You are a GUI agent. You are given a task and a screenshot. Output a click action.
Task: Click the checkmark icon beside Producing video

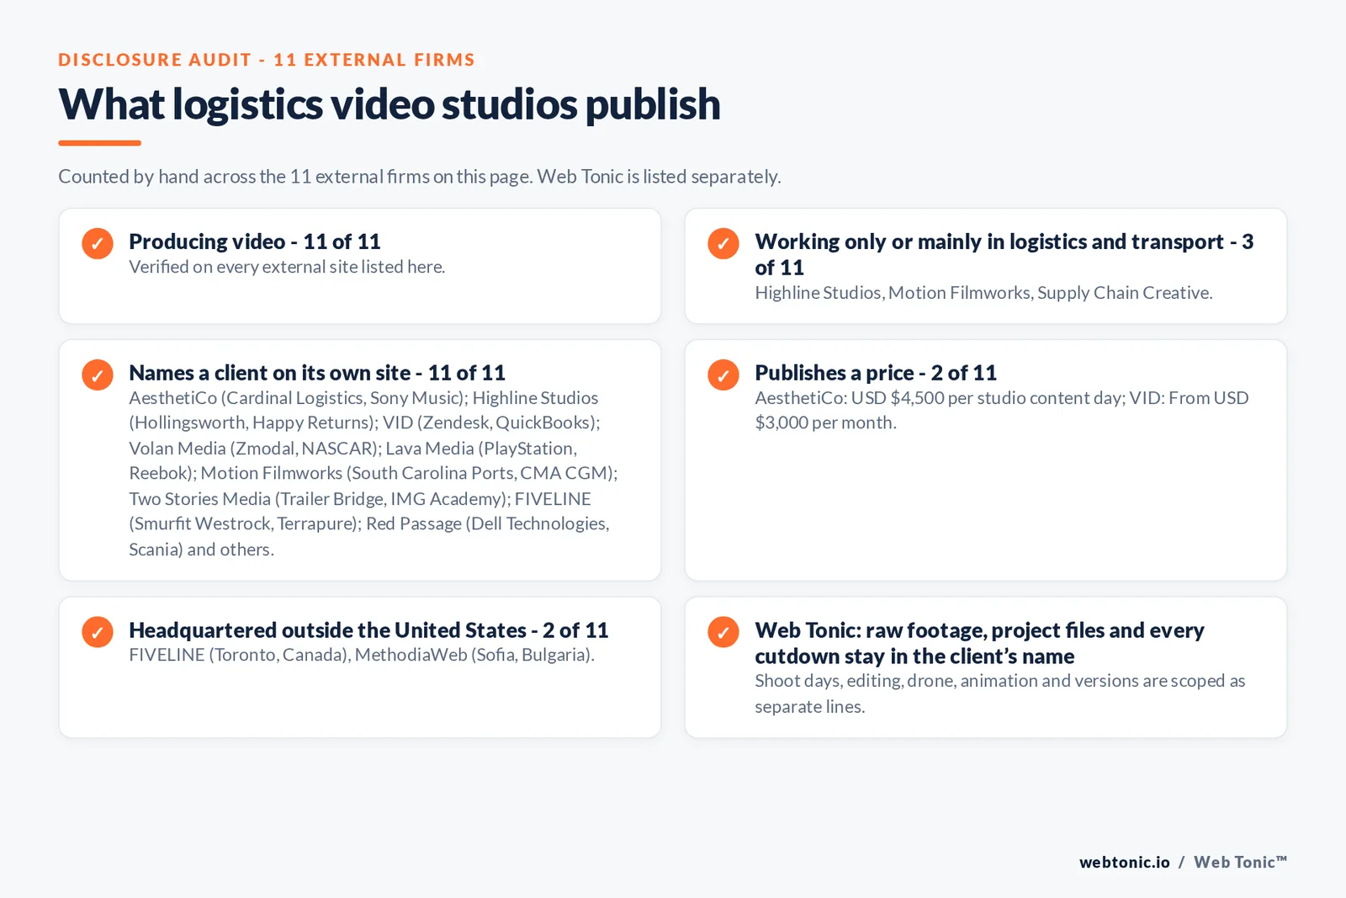coord(98,243)
